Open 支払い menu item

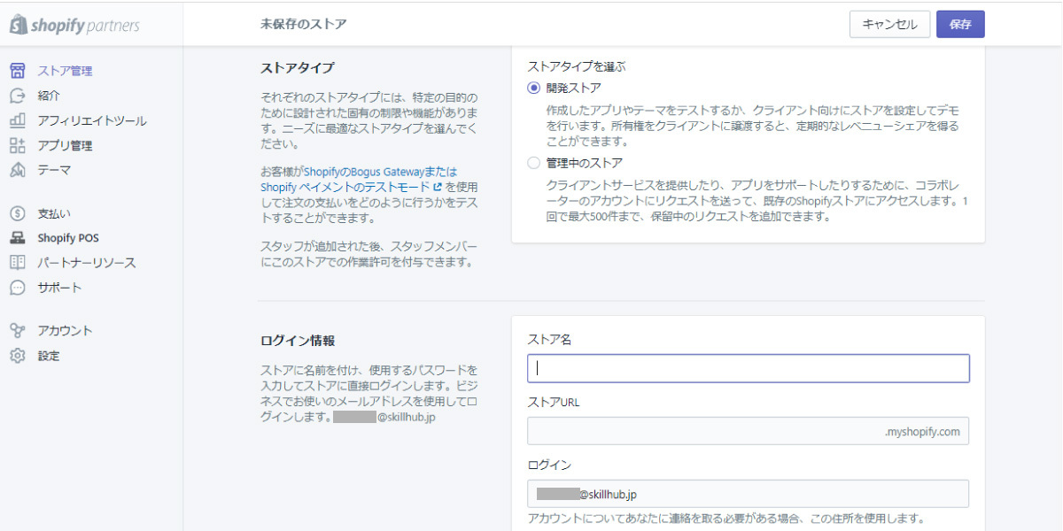(x=54, y=213)
